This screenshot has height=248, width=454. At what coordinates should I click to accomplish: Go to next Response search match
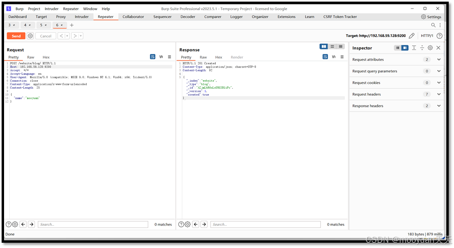tap(204, 224)
